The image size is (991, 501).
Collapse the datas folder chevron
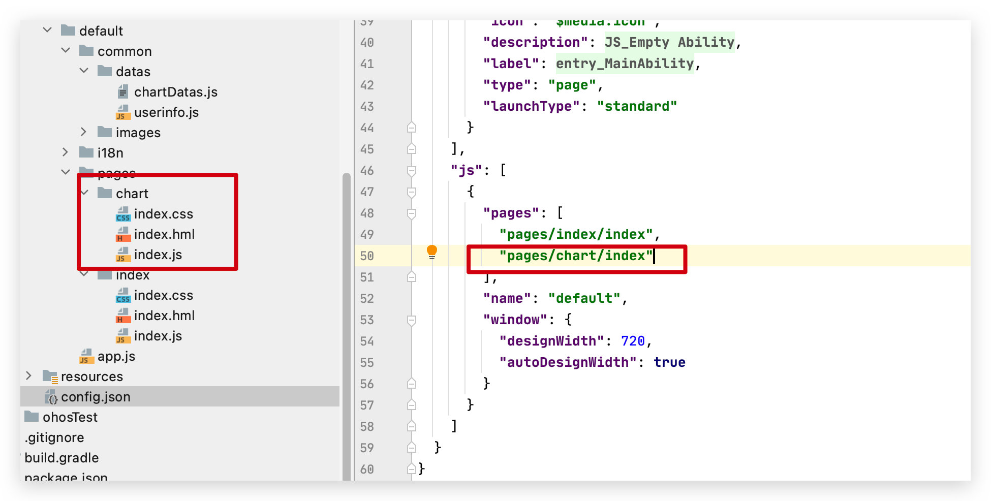84,71
